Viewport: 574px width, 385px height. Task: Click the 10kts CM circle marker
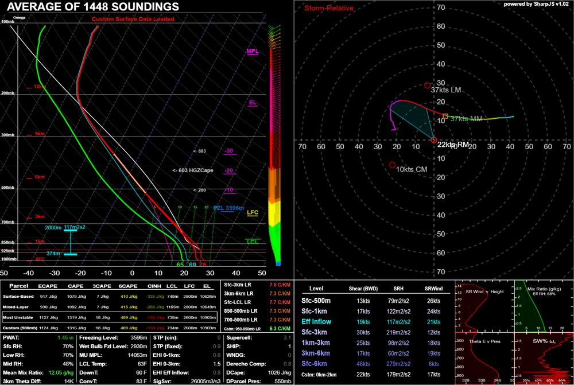tap(392, 165)
